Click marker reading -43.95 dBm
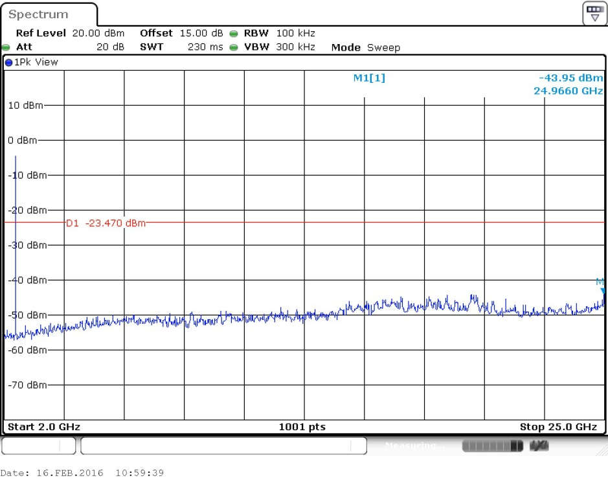The height and width of the screenshot is (491, 608). 571,78
